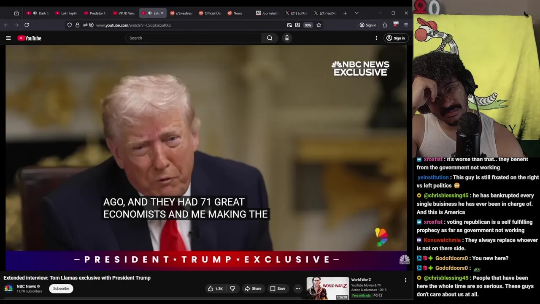This screenshot has width=540, height=304.
Task: Switch to the News tab
Action: click(x=239, y=13)
